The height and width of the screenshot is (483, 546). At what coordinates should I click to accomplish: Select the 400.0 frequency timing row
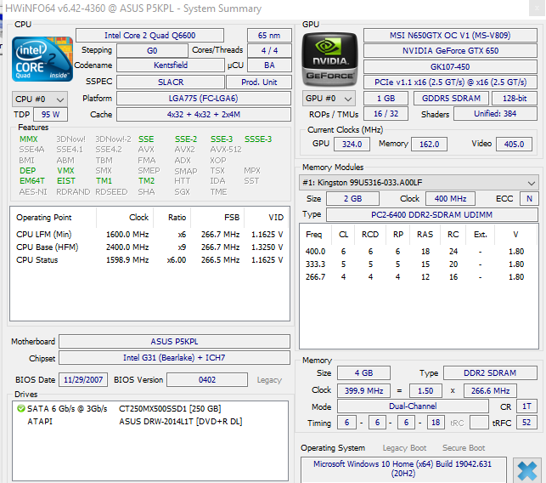point(418,252)
